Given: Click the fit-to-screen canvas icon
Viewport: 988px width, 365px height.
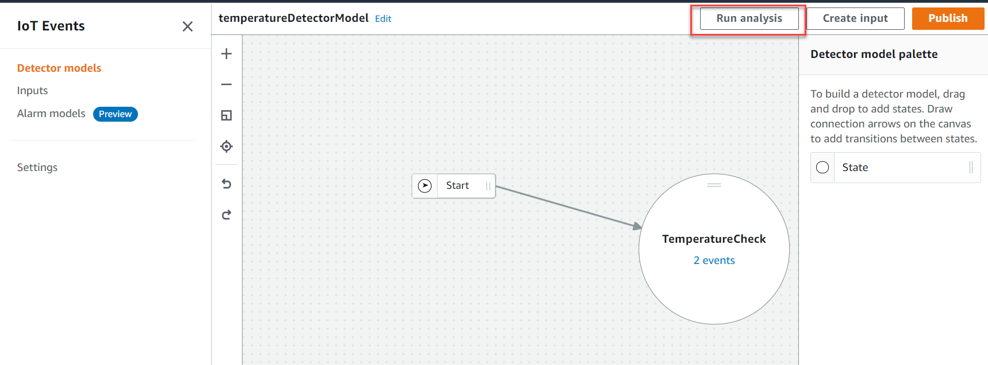Looking at the screenshot, I should tap(226, 115).
